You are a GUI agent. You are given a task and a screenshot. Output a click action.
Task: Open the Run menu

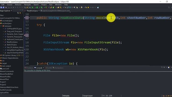click(51, 5)
